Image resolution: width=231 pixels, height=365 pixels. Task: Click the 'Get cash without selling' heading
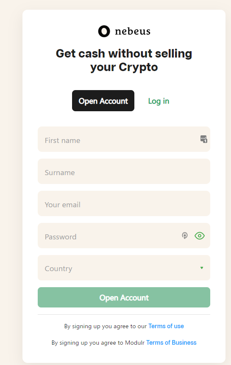pyautogui.click(x=124, y=54)
